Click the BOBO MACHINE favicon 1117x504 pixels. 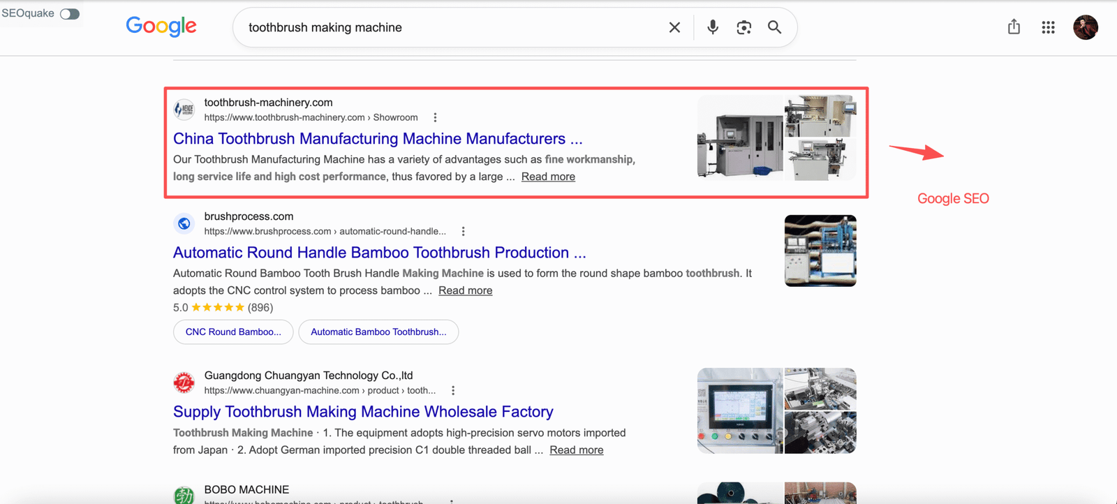tap(184, 495)
